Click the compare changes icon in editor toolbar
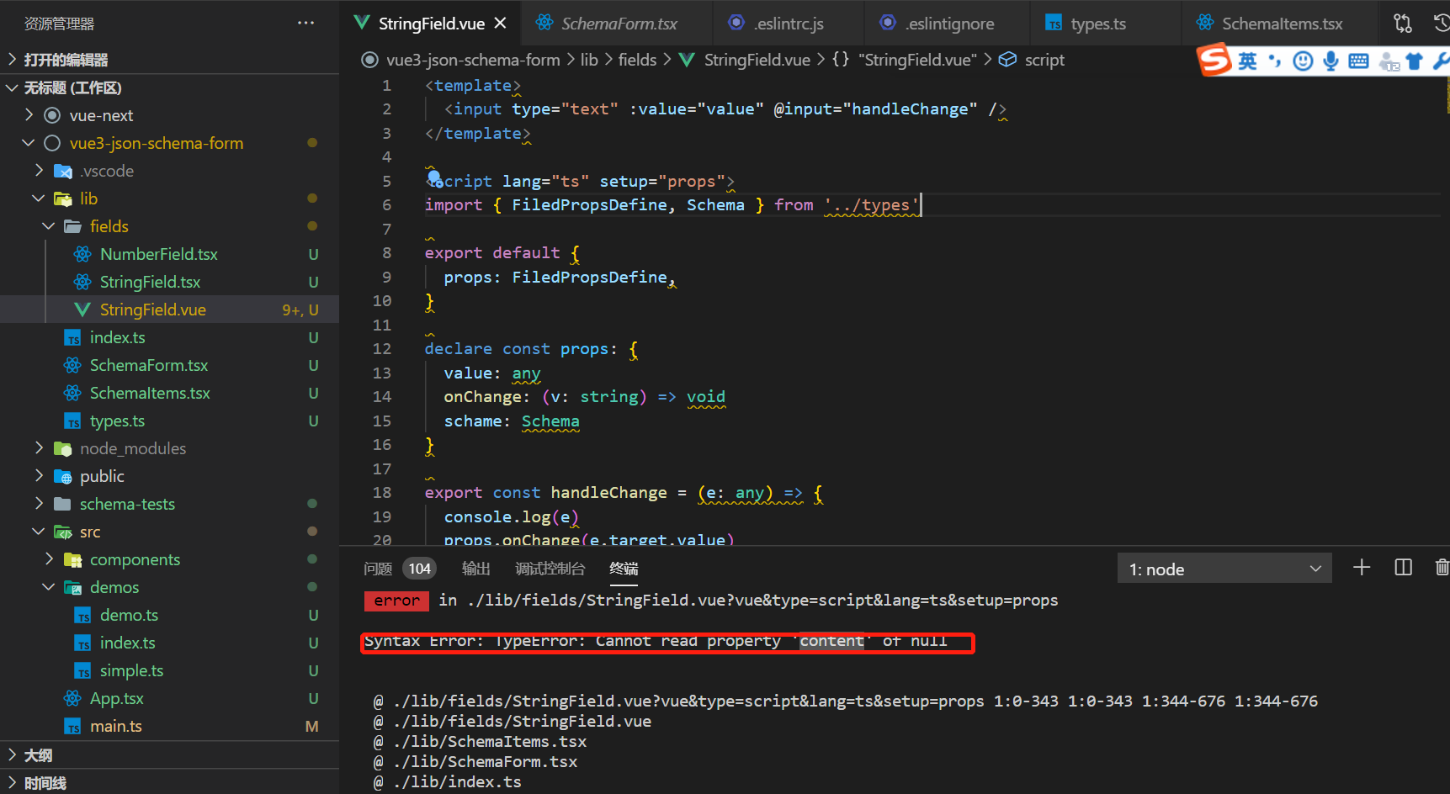 1403,24
